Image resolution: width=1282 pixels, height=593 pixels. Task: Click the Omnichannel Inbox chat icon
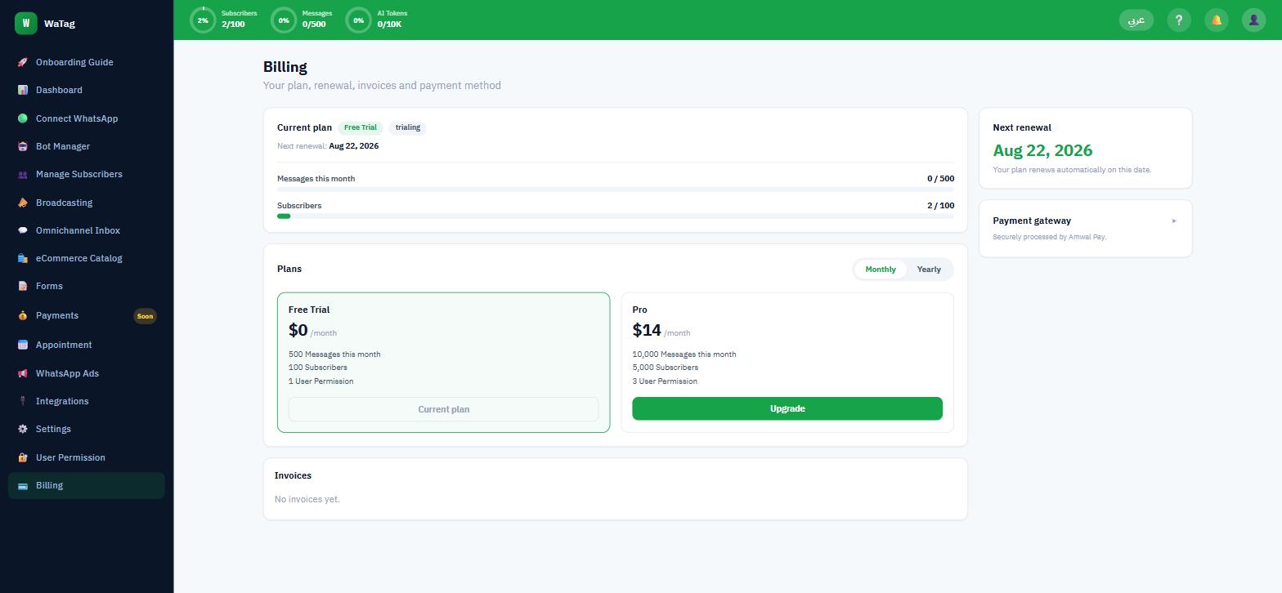click(23, 230)
